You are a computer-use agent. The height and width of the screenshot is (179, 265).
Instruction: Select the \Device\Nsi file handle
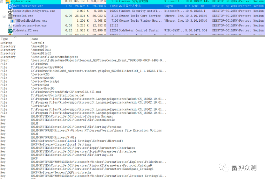[40, 85]
